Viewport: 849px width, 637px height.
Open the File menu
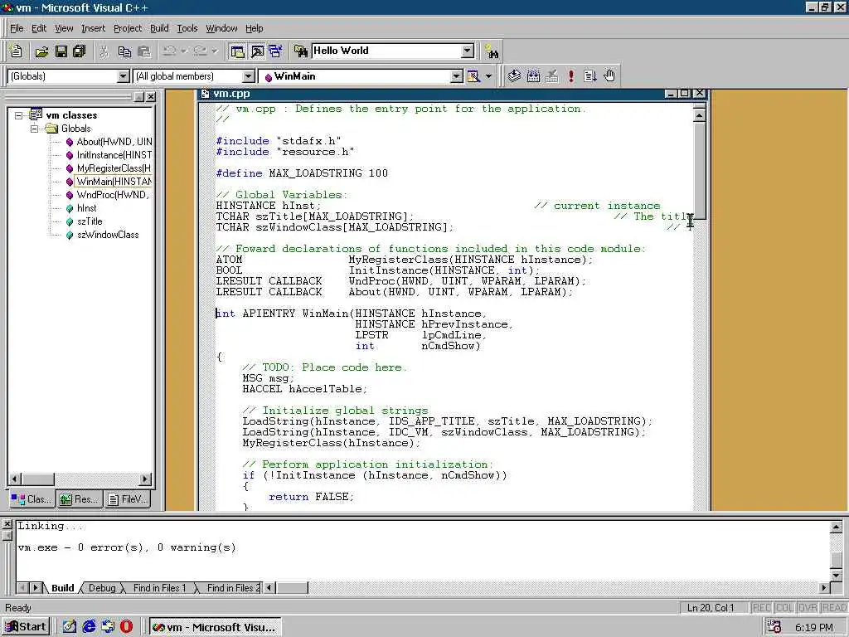pyautogui.click(x=17, y=28)
